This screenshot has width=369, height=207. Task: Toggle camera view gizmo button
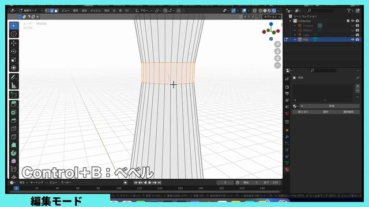pyautogui.click(x=278, y=58)
